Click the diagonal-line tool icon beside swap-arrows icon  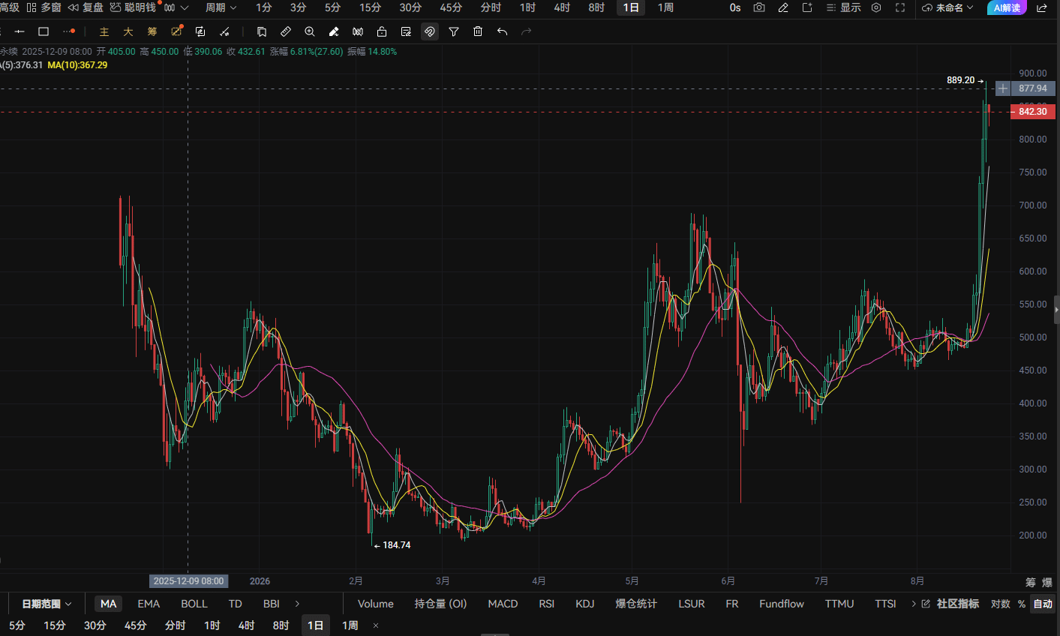coord(224,31)
